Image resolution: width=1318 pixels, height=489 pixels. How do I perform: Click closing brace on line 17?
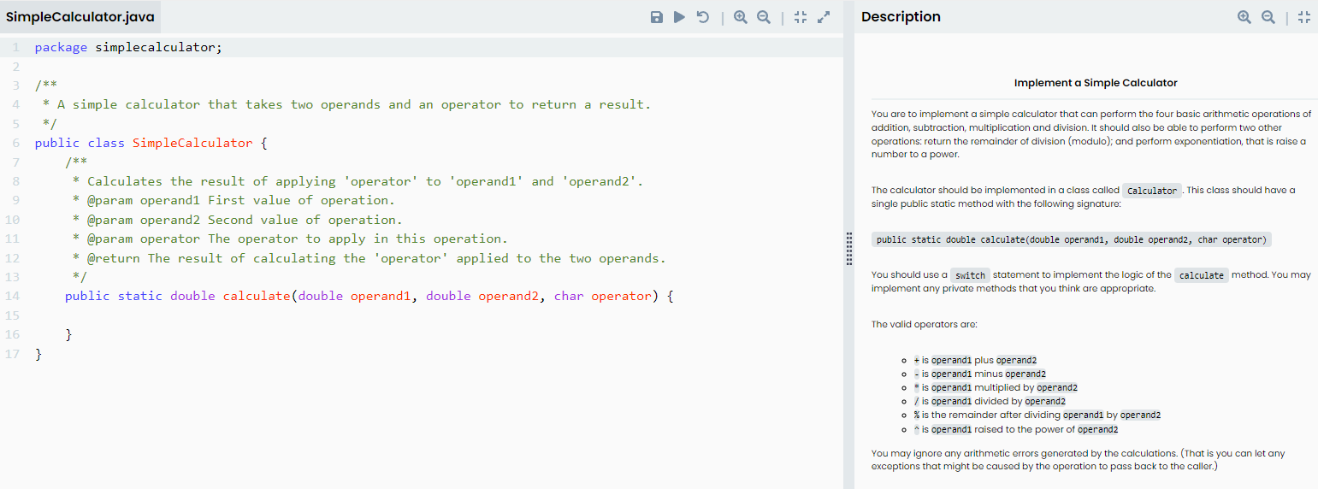tap(38, 354)
